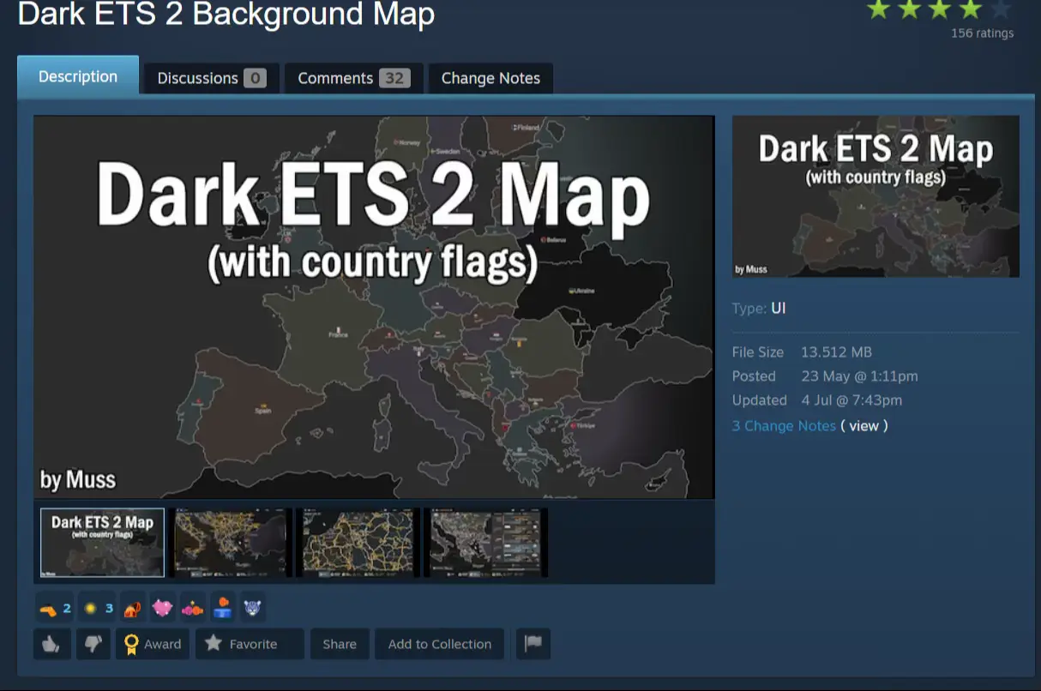Open the Comments tab

point(353,78)
